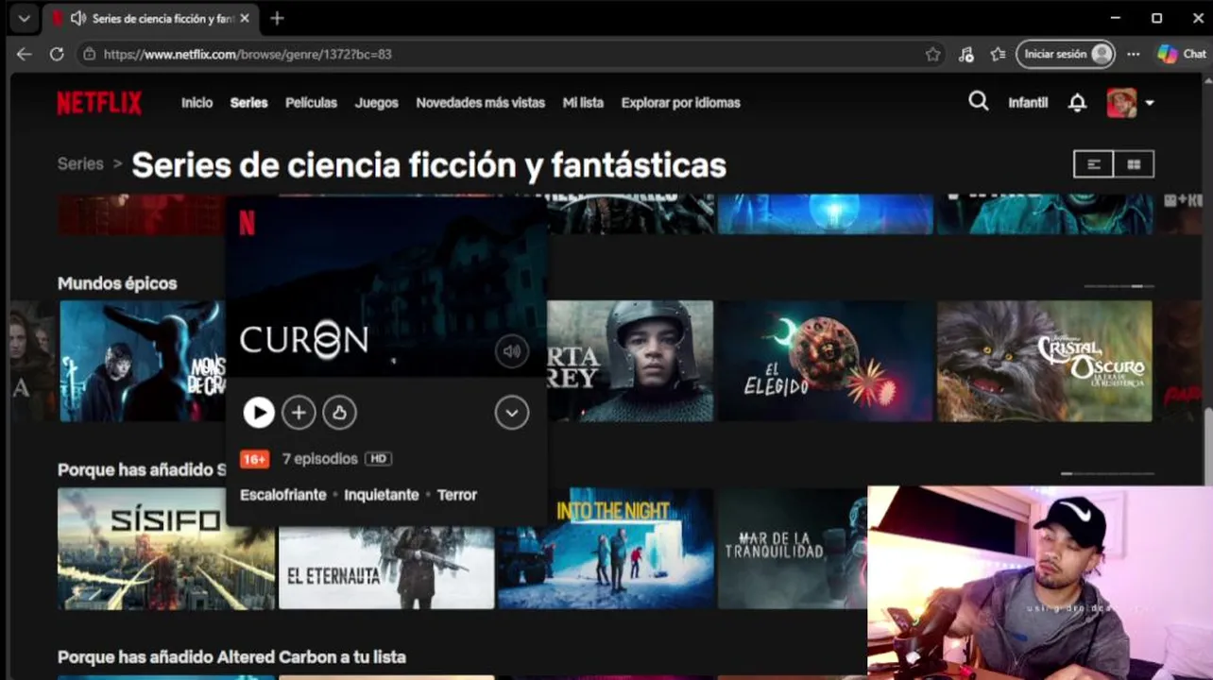Reload the Netflix page
This screenshot has height=680, width=1213.
coord(57,54)
